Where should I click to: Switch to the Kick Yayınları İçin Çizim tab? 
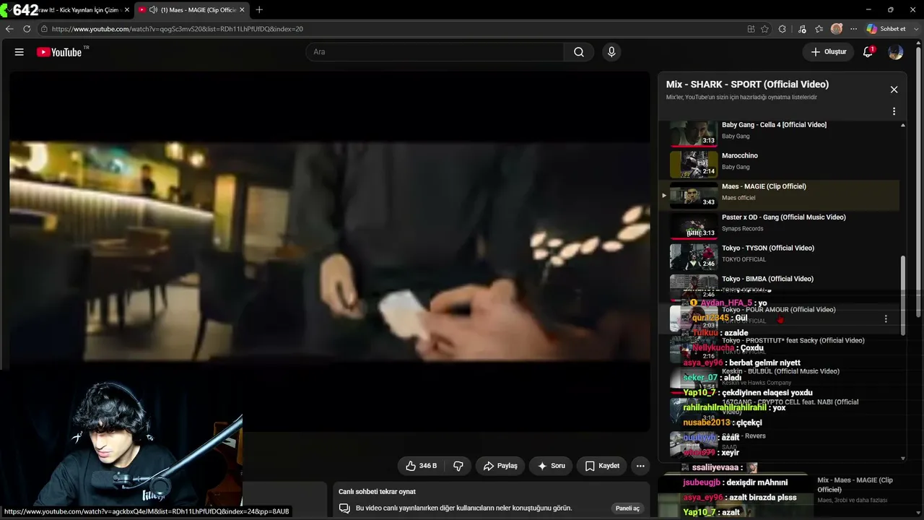coord(79,9)
